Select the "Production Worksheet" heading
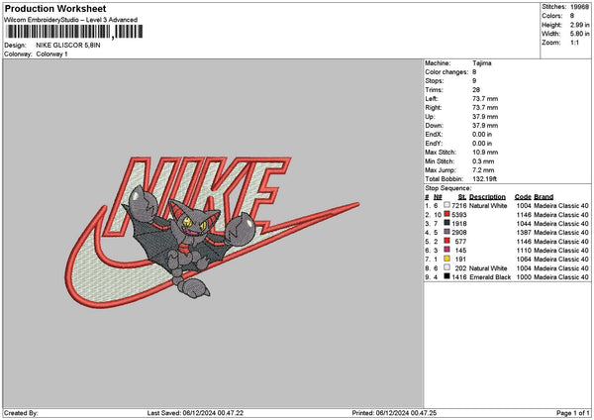The image size is (594, 420). coord(55,8)
